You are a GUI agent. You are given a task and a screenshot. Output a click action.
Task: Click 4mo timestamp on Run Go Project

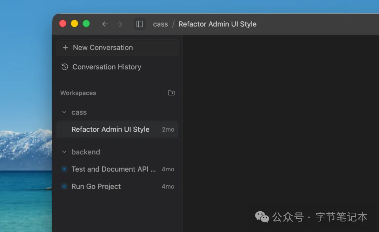tap(168, 187)
